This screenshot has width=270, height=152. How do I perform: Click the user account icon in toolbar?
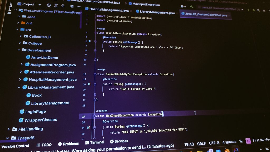click(183, 6)
